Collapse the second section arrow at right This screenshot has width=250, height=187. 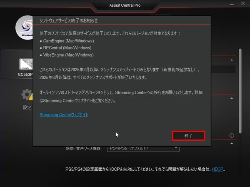tap(232, 98)
